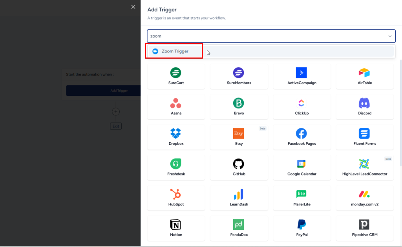Click the plus add-step circle in workflow

115,112
